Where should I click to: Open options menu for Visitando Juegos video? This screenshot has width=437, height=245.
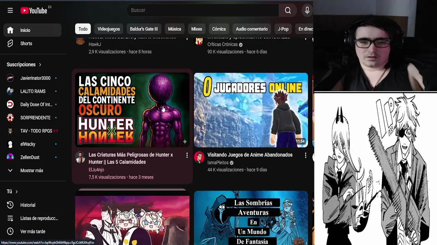(305, 156)
